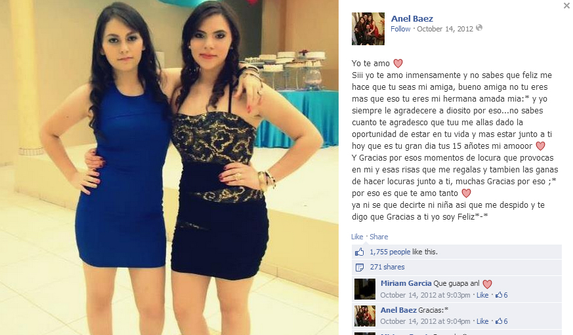The image size is (573, 335).
Task: Close the photo viewer with the X
Action: pos(566,5)
